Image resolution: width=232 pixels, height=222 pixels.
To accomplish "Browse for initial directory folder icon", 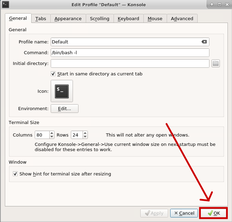I will [x=216, y=63].
